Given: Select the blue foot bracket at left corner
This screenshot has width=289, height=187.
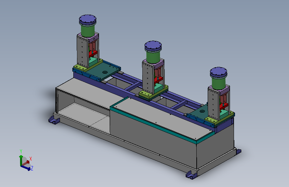Looking at the screenshot, I should pos(54,120).
